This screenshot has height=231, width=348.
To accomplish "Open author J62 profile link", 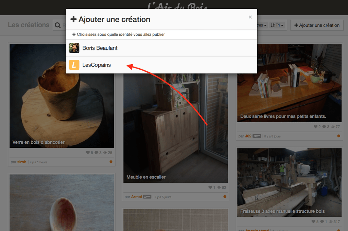I will pyautogui.click(x=248, y=136).
